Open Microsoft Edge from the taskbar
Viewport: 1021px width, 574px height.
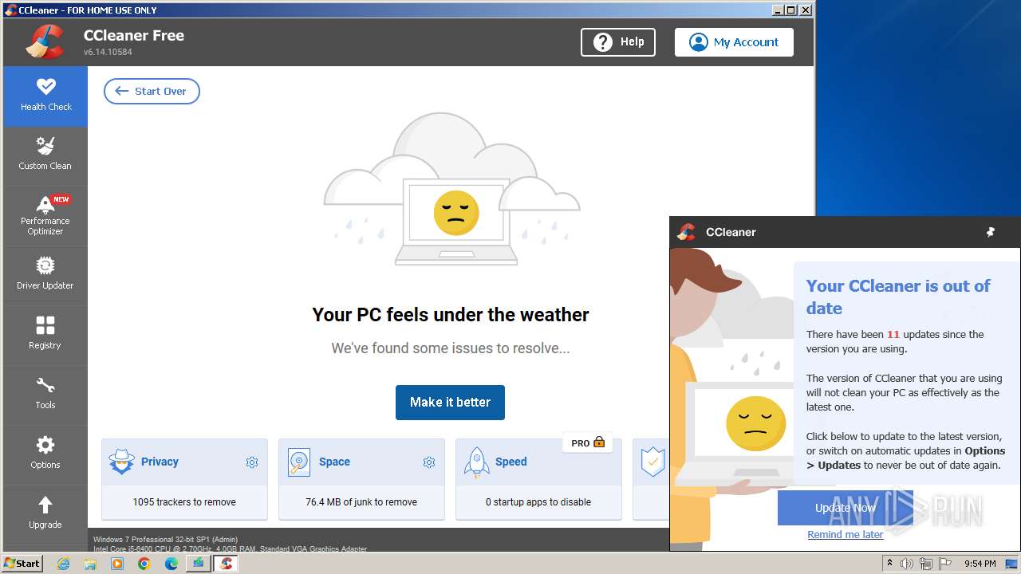coord(171,564)
